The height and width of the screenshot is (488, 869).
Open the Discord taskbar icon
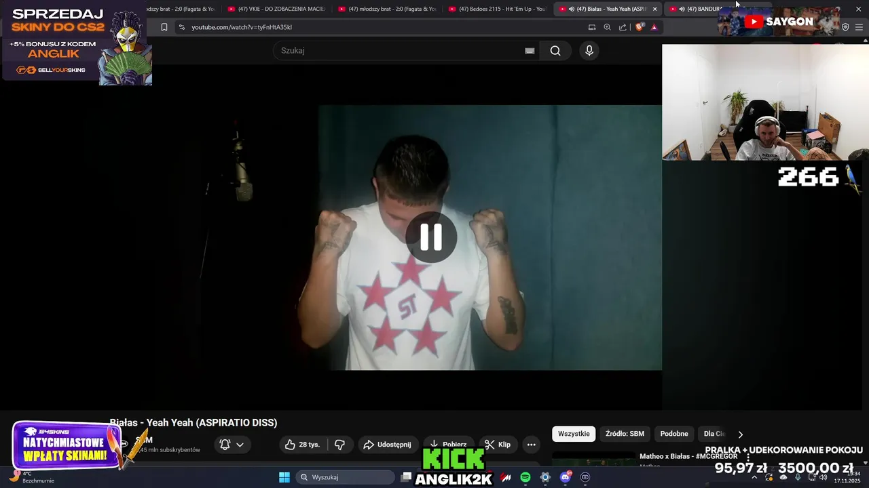566,477
